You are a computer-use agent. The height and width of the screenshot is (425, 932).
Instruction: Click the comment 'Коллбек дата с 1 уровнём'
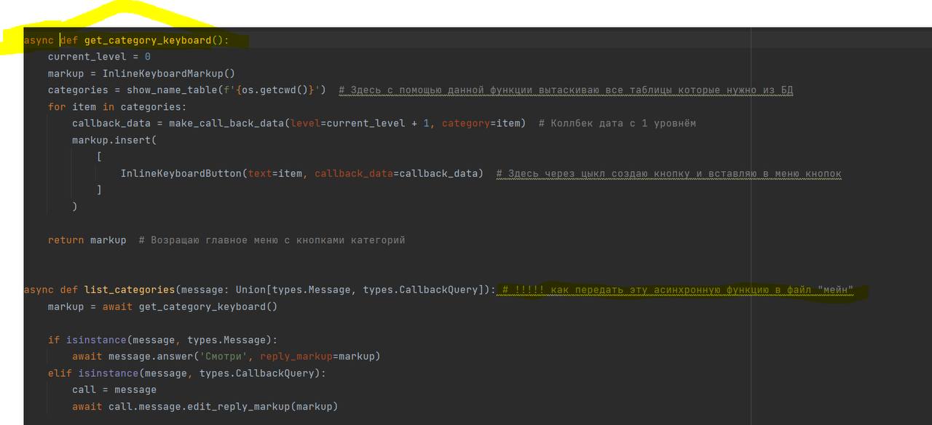pyautogui.click(x=617, y=123)
